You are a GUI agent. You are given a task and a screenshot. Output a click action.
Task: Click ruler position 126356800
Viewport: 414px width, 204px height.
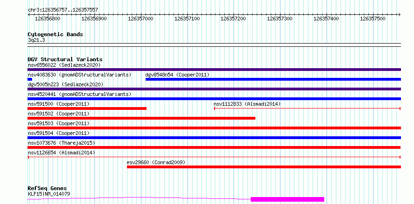47,19
